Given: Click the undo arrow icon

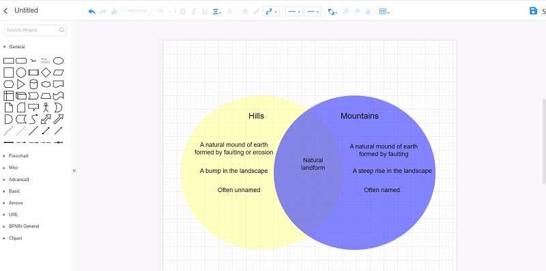Looking at the screenshot, I should point(92,12).
